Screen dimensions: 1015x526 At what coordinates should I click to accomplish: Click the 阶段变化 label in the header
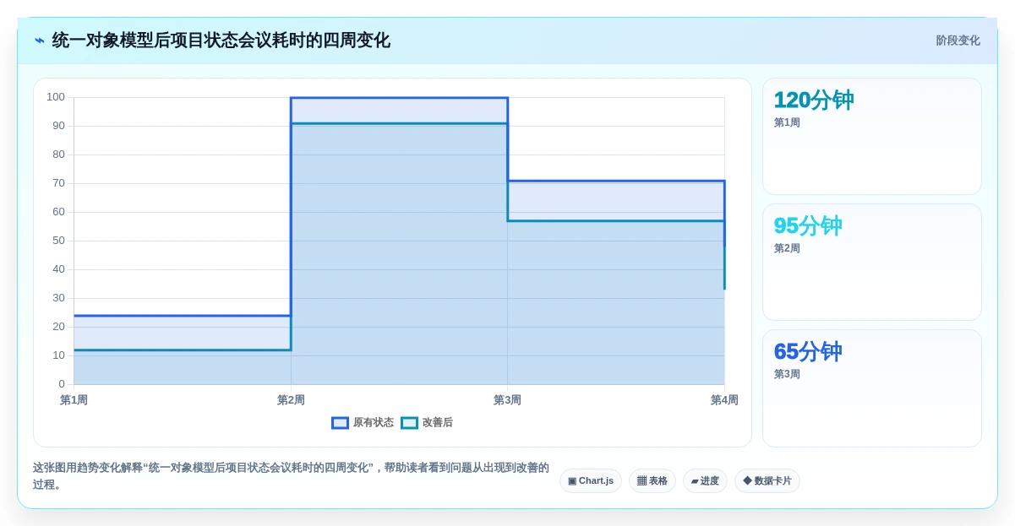point(958,41)
